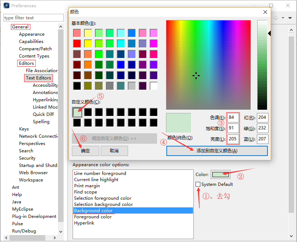
Task: Select Line number foreground option
Action: [100, 173]
